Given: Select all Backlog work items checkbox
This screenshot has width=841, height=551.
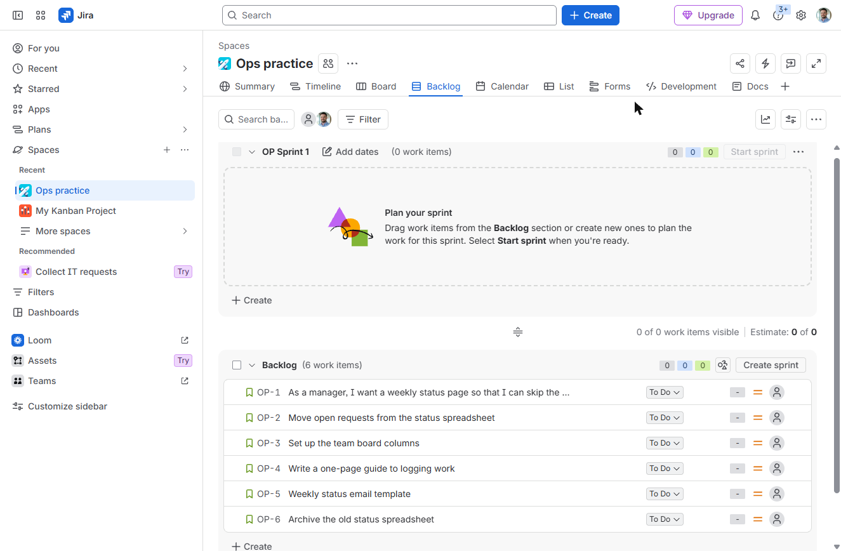Looking at the screenshot, I should (x=237, y=365).
